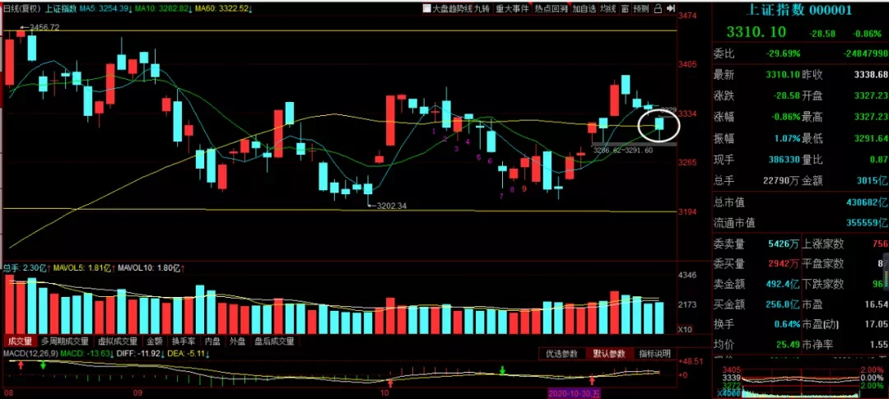The height and width of the screenshot is (399, 889).
Task: Click the 委卖量 5426万 value
Action: tap(784, 244)
